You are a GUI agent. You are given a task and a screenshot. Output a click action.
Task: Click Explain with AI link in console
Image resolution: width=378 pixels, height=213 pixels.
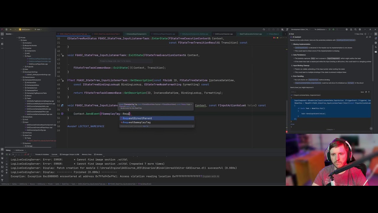pos(211,176)
